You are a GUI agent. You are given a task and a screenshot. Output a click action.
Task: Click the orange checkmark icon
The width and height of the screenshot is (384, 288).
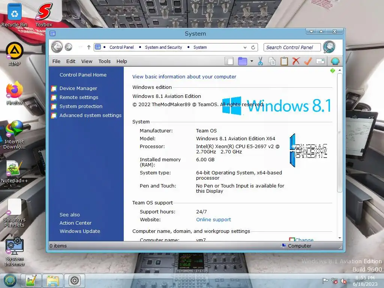pyautogui.click(x=308, y=61)
